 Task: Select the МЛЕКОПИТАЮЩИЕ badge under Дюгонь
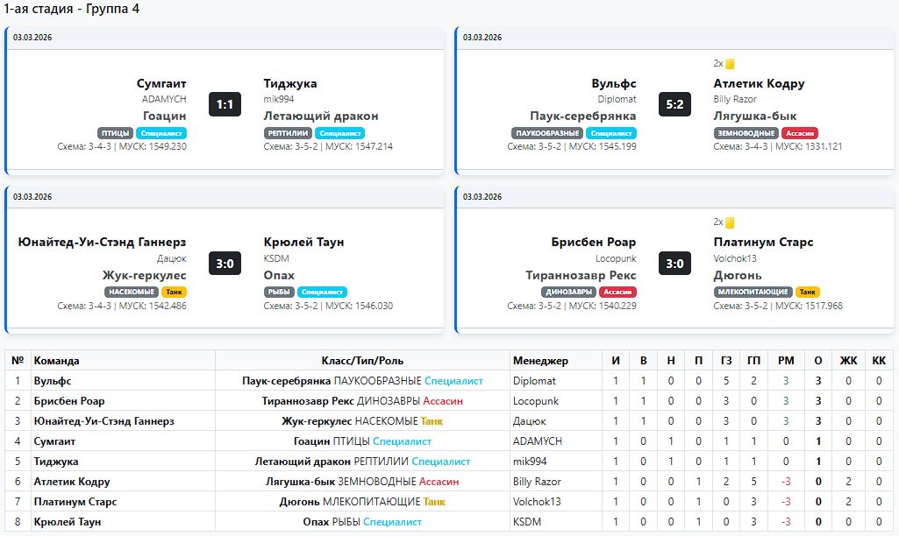753,292
